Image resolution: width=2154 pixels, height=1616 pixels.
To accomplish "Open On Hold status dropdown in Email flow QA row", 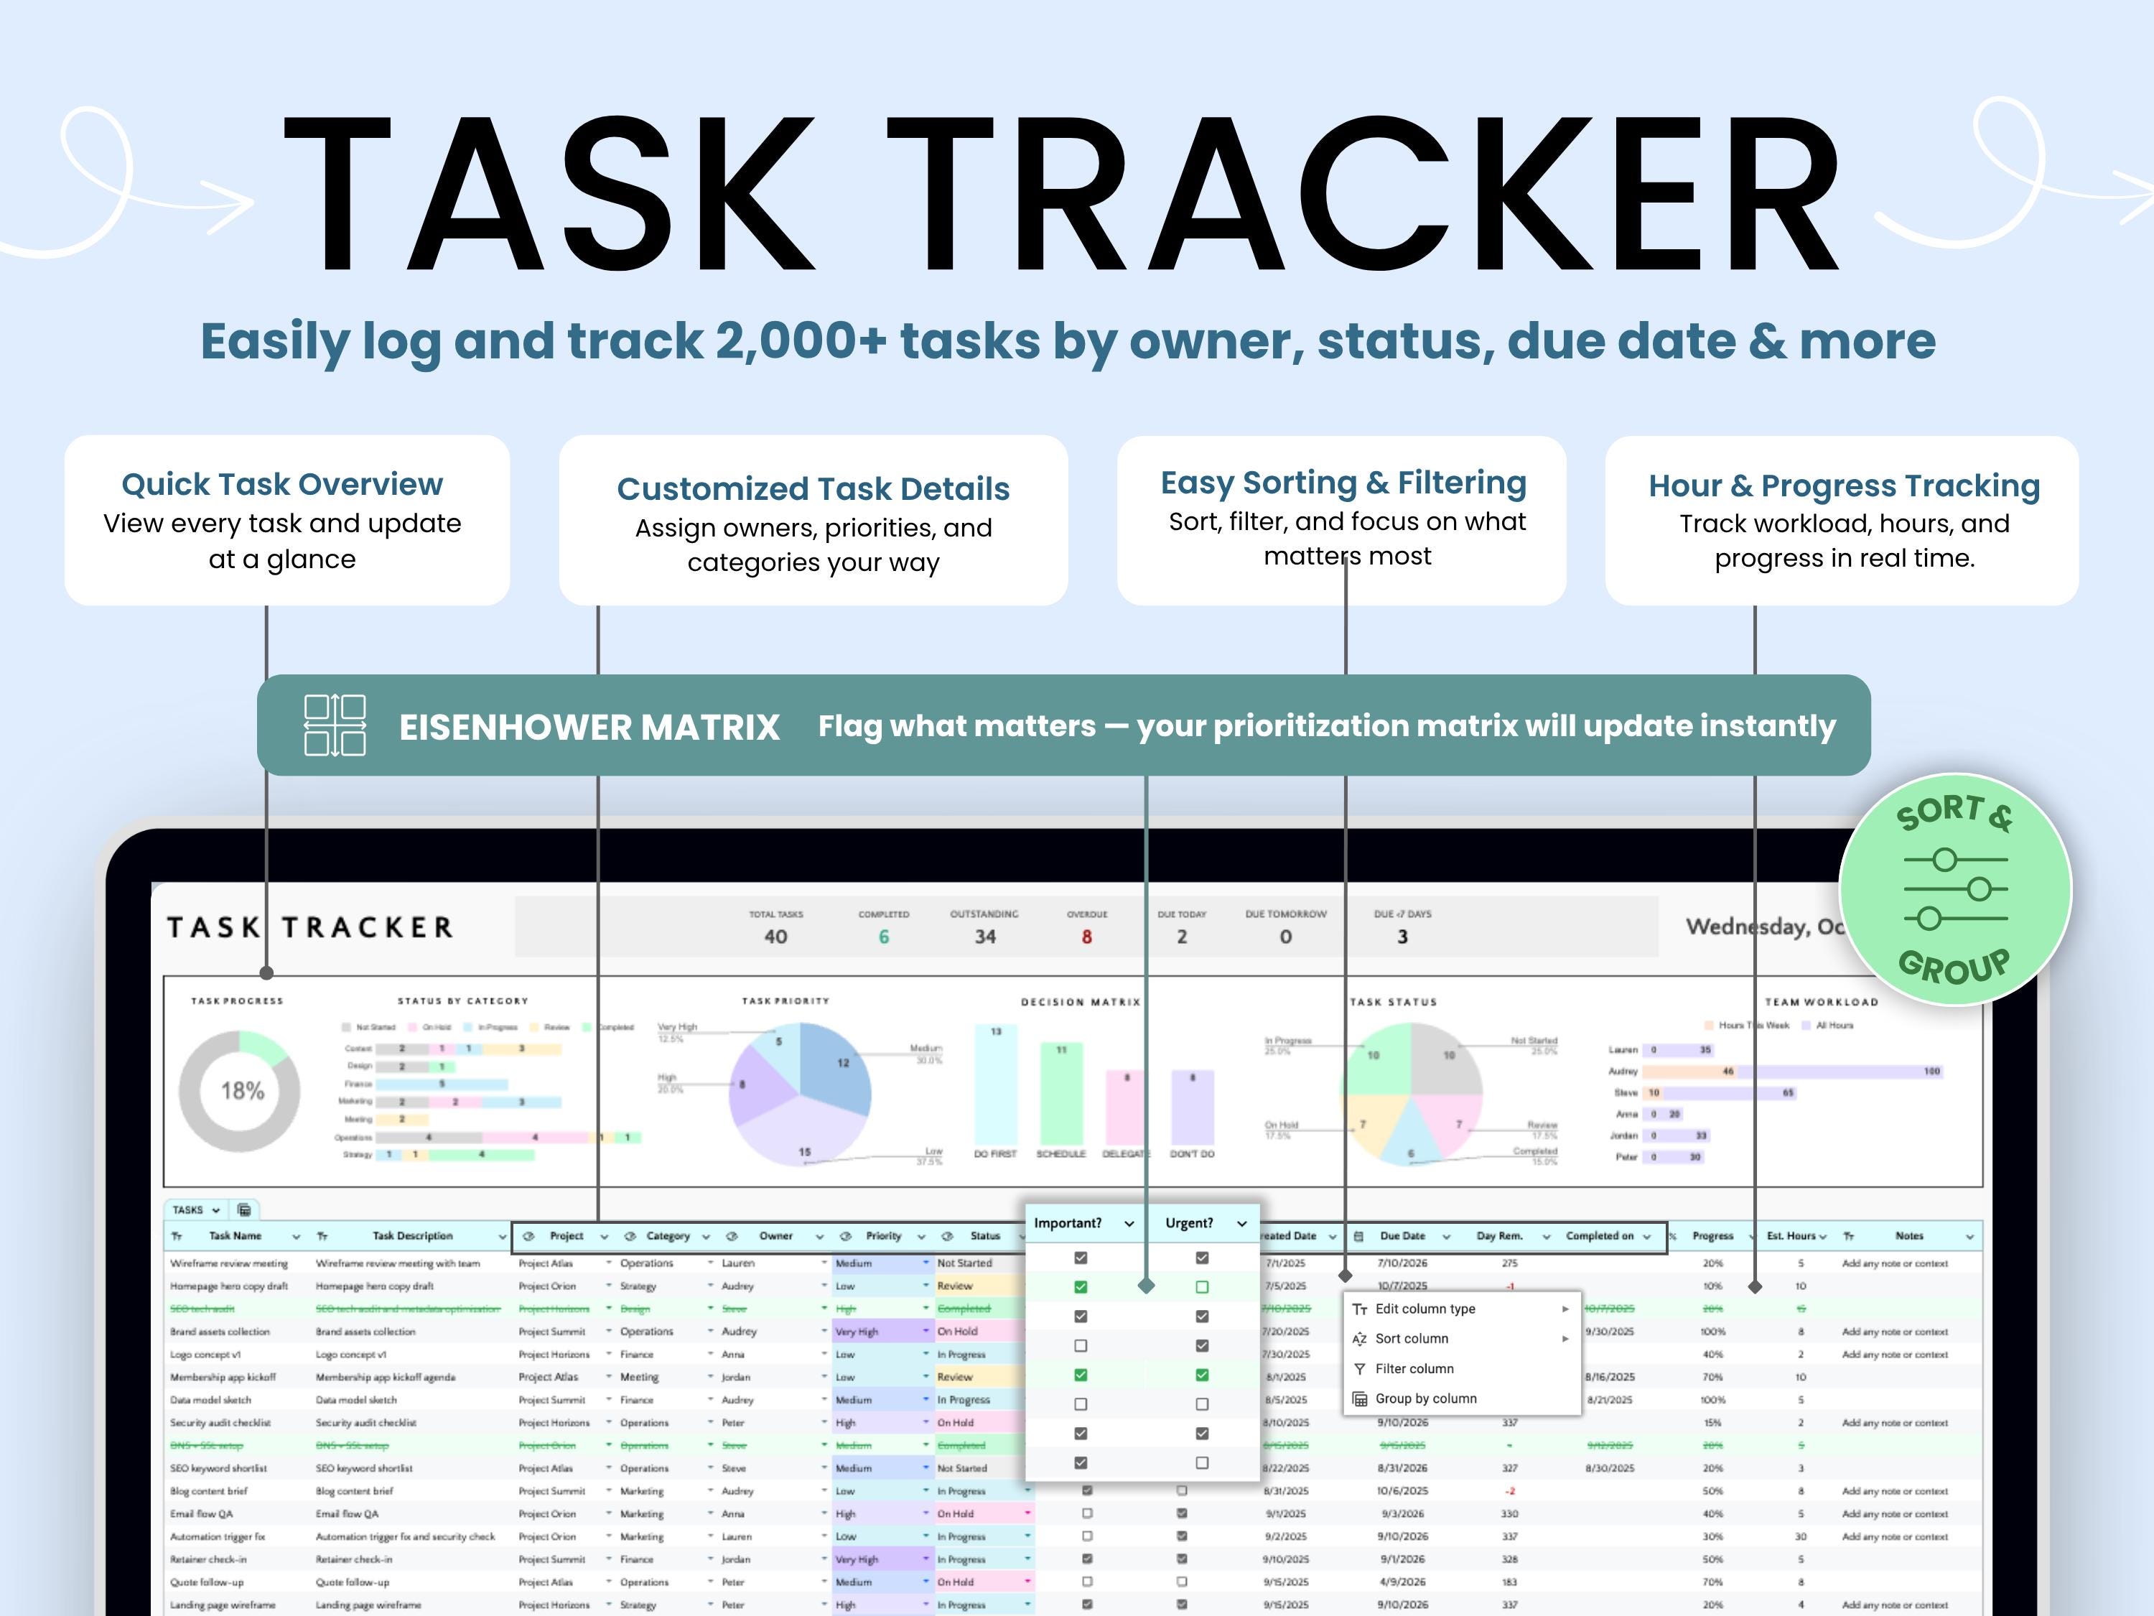I will click(1027, 1513).
